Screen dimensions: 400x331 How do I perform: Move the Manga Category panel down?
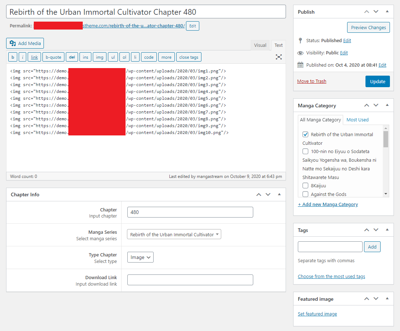376,105
